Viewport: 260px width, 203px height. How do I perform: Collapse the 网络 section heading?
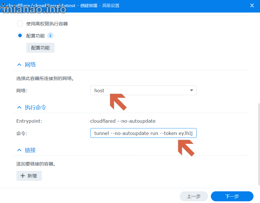point(30,65)
